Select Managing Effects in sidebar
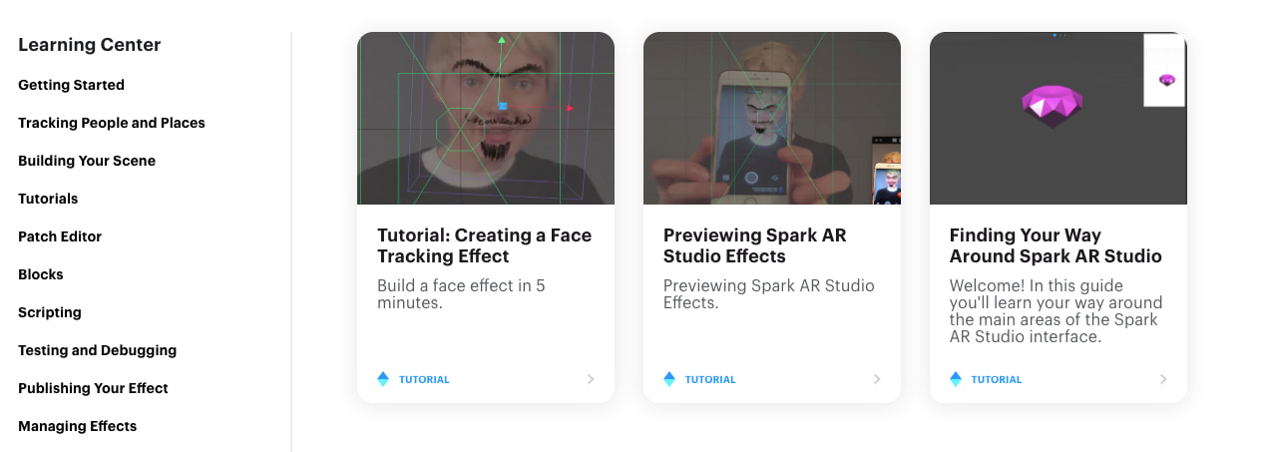Viewport: 1265px width, 452px height. 78,426
